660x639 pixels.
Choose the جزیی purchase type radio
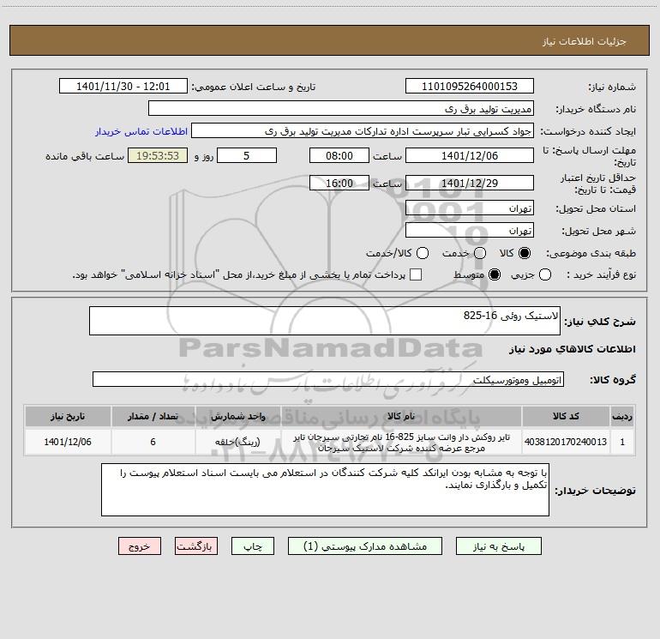pyautogui.click(x=545, y=274)
